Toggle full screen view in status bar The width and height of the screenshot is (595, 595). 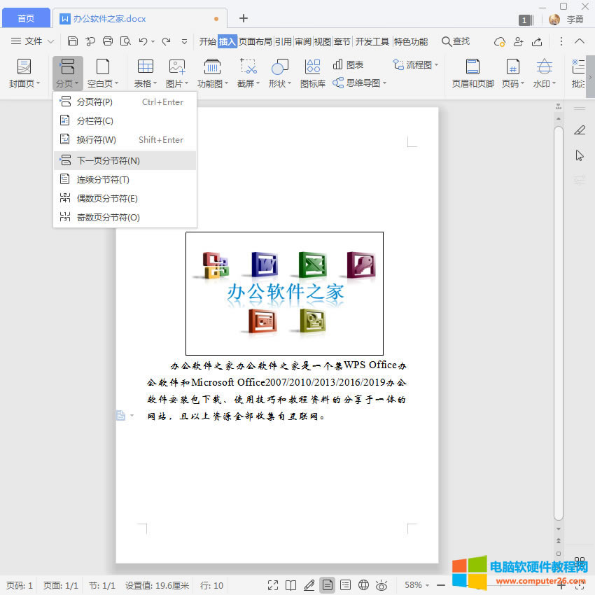(x=273, y=585)
